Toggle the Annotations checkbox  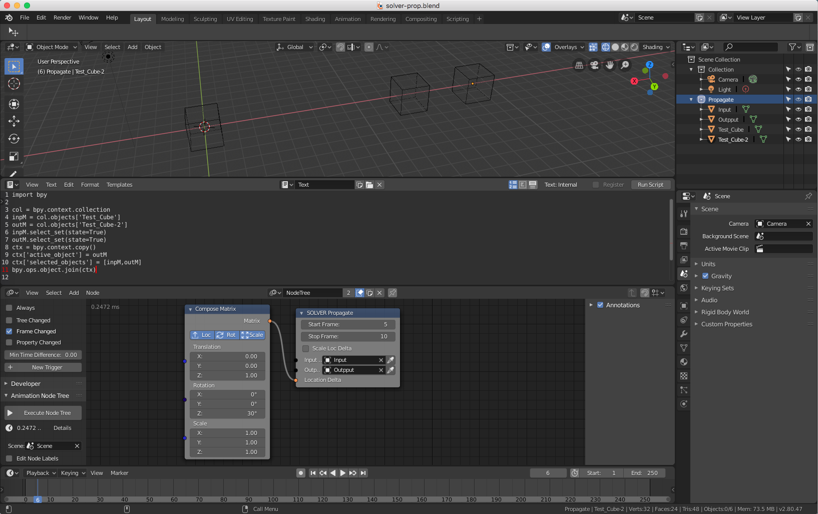(600, 305)
